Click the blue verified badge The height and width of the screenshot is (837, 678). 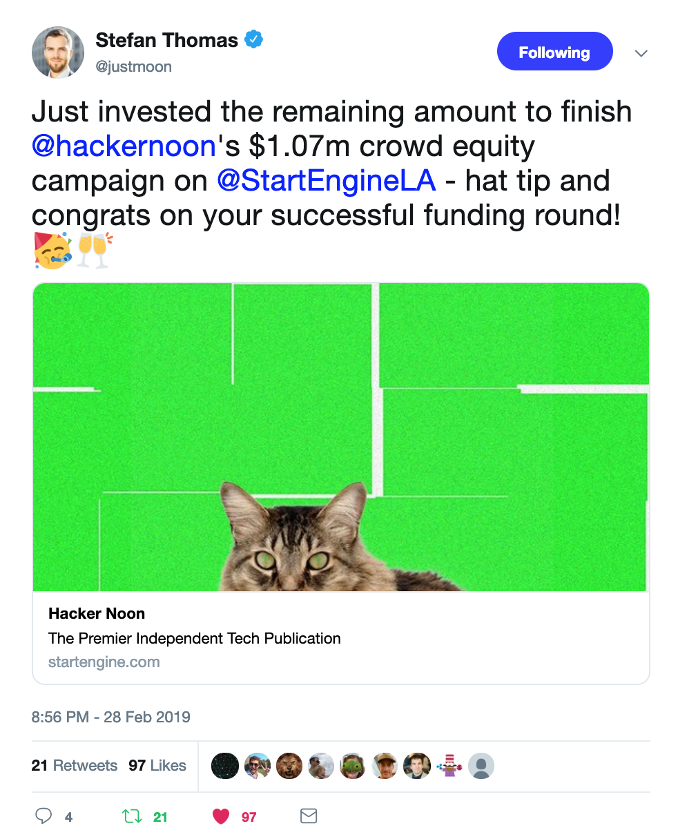pos(254,40)
